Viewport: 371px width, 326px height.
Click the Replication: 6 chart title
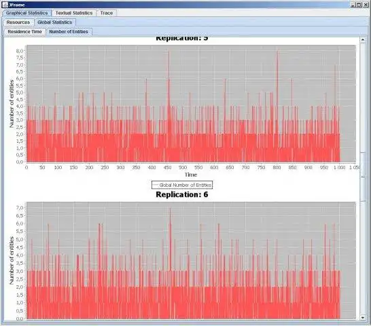coord(182,194)
